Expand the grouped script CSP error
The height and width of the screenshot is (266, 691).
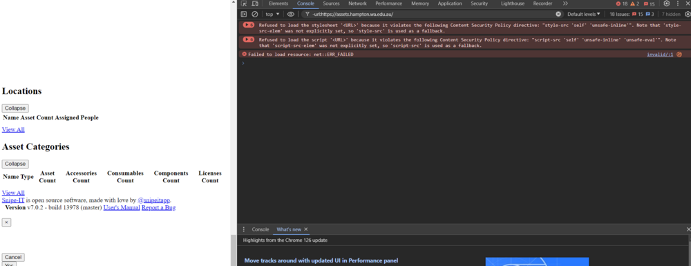click(x=249, y=39)
